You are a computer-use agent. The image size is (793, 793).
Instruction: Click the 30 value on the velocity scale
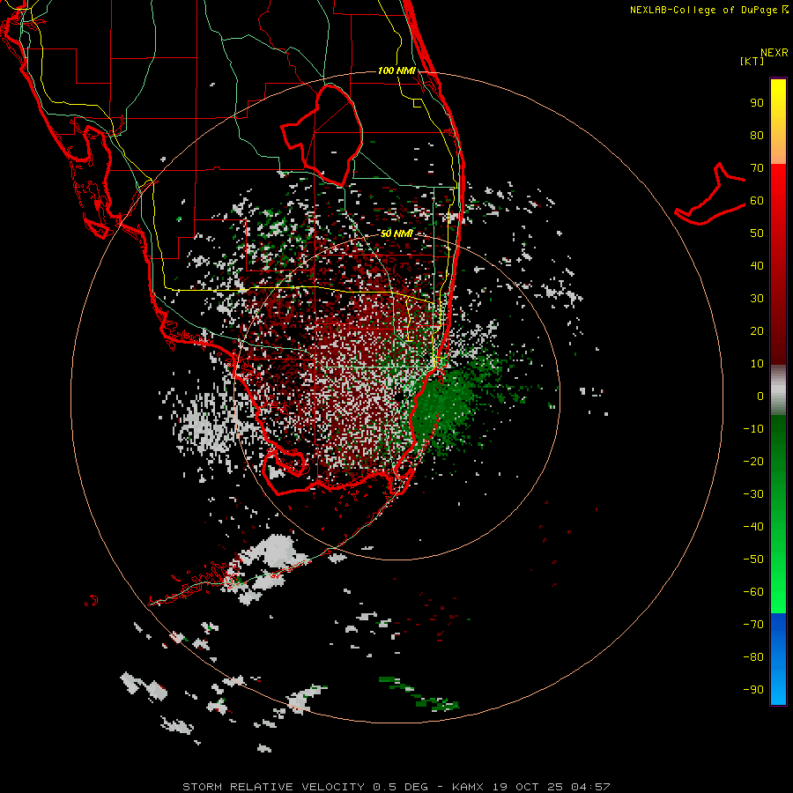coord(757,299)
